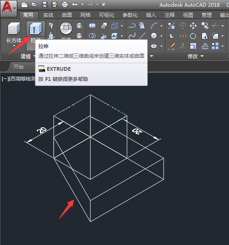Switch to the 可视化 ribbon tab
229x245 pixels.
[107, 15]
